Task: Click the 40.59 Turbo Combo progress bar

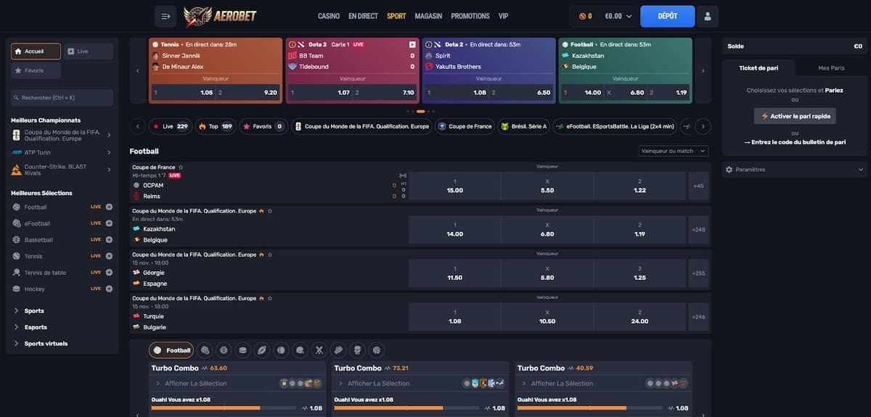Action: pyautogui.click(x=591, y=408)
